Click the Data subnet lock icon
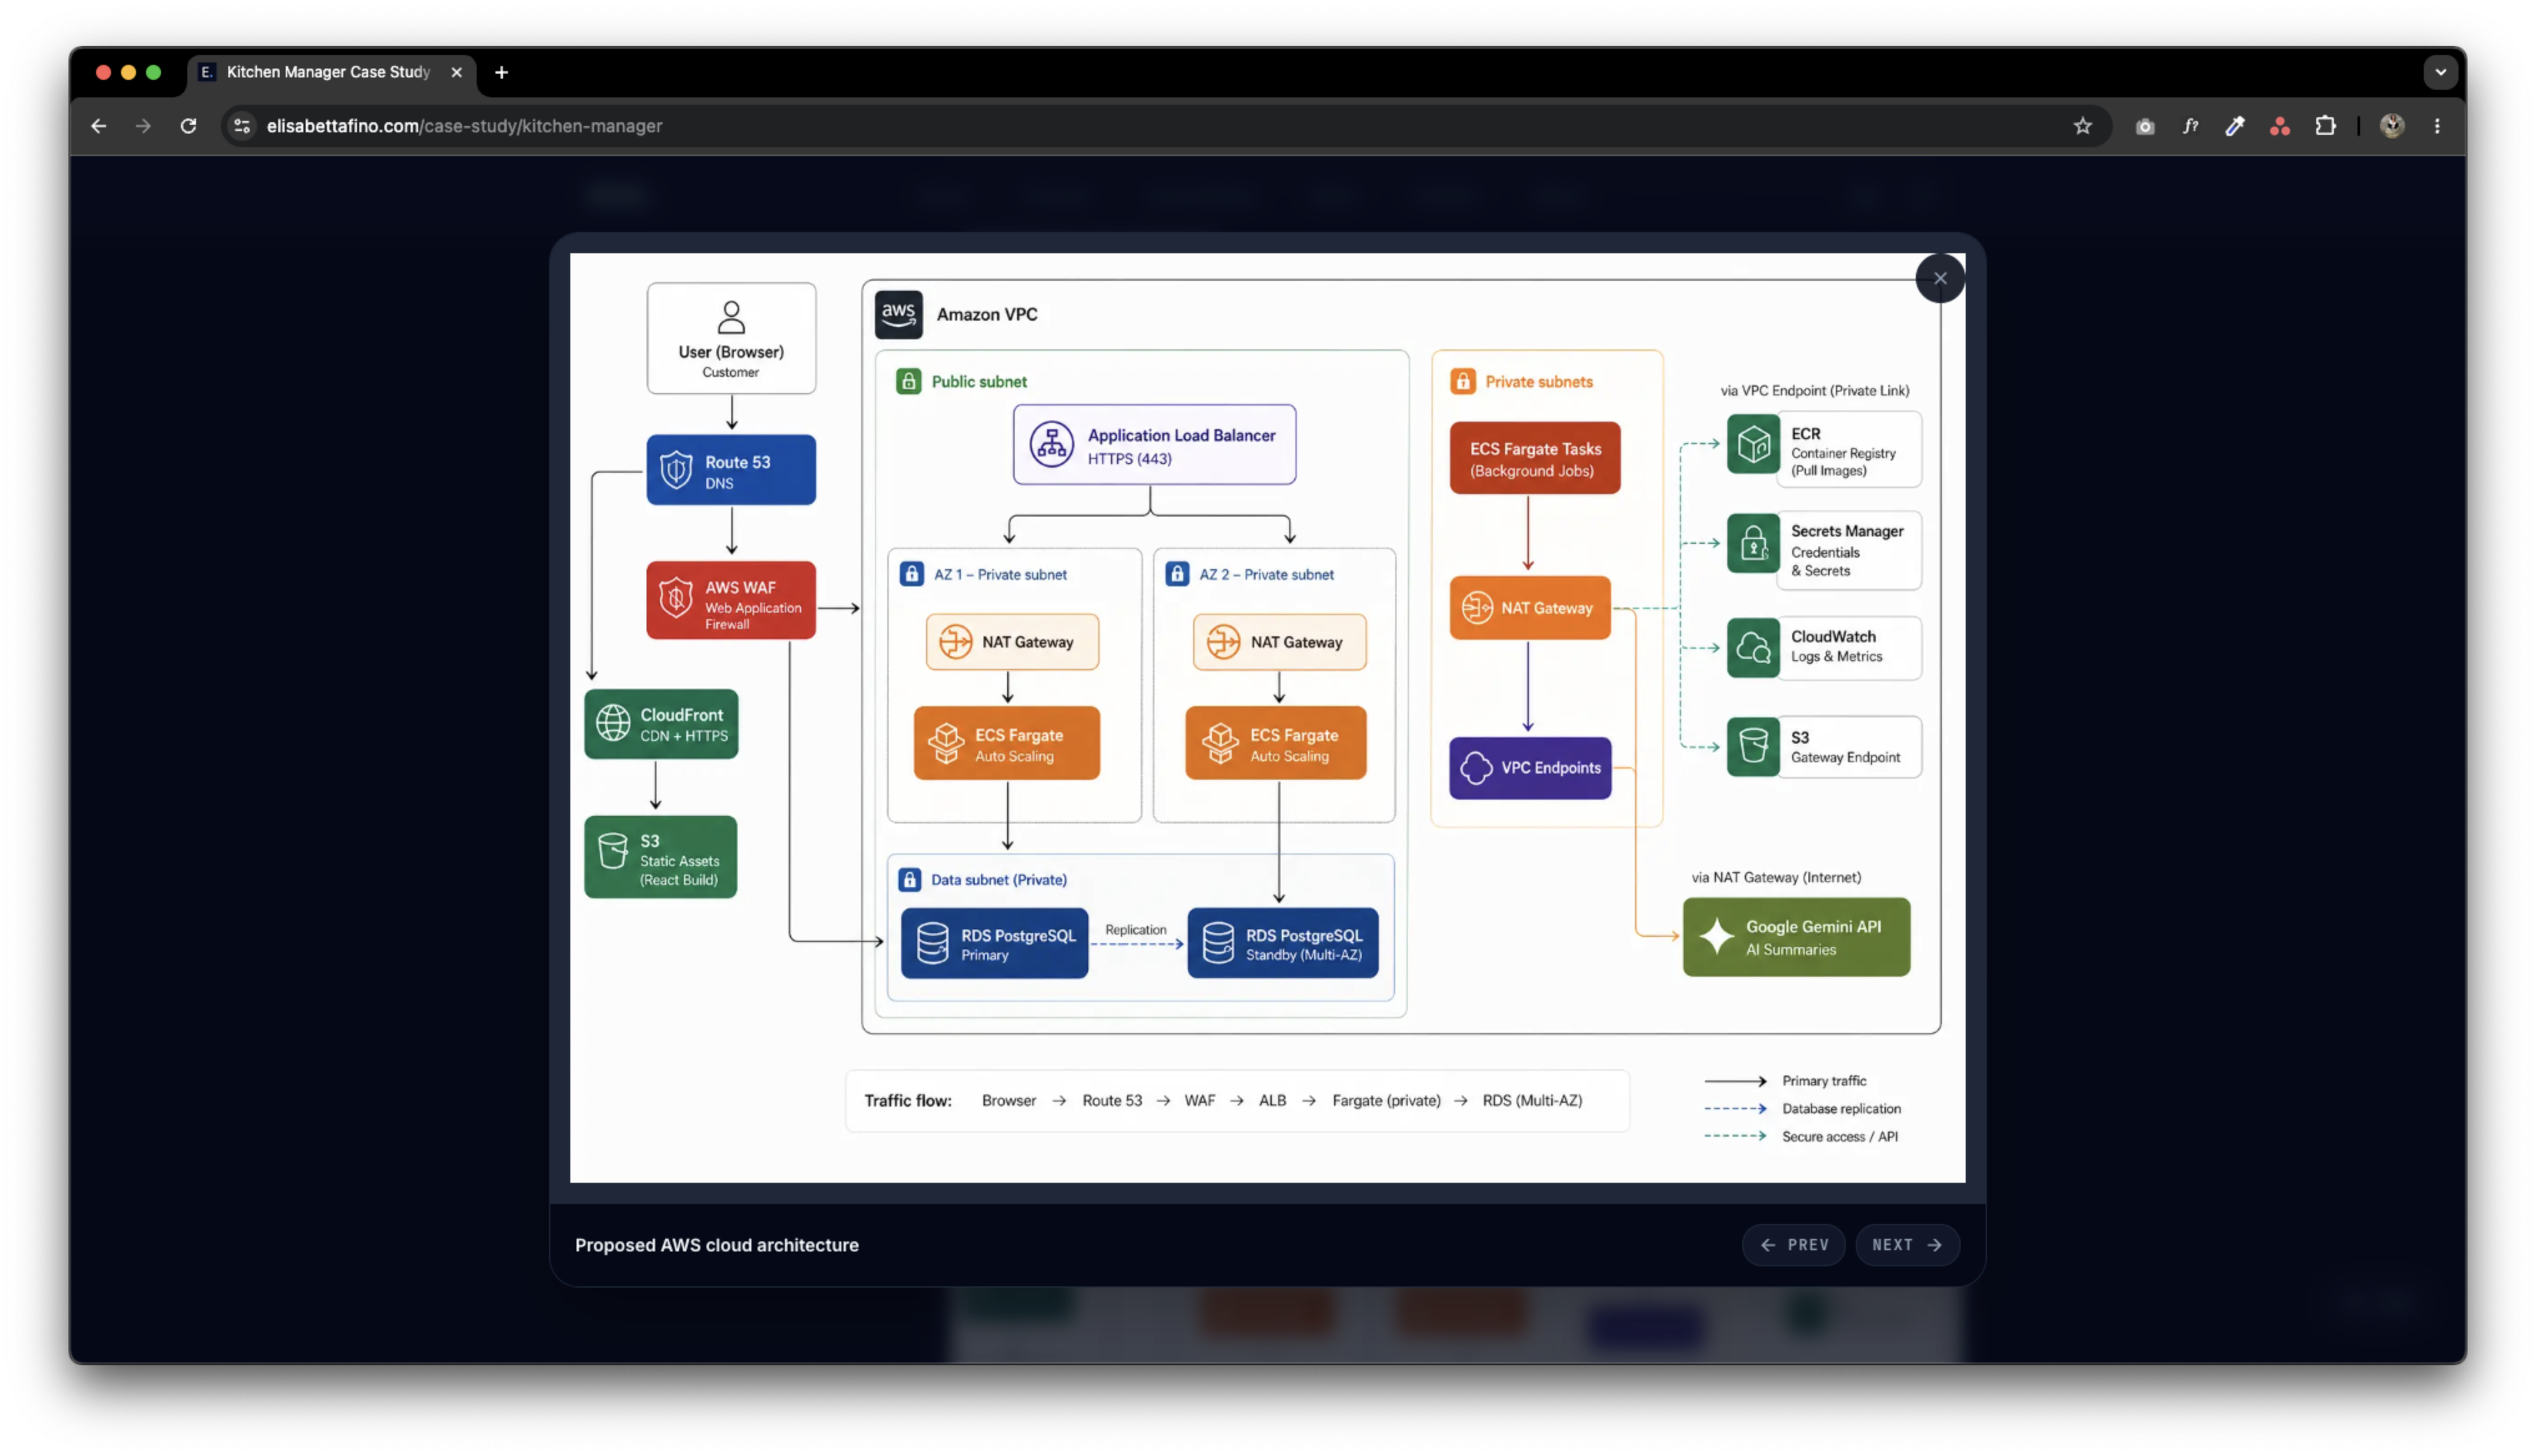 coord(909,879)
